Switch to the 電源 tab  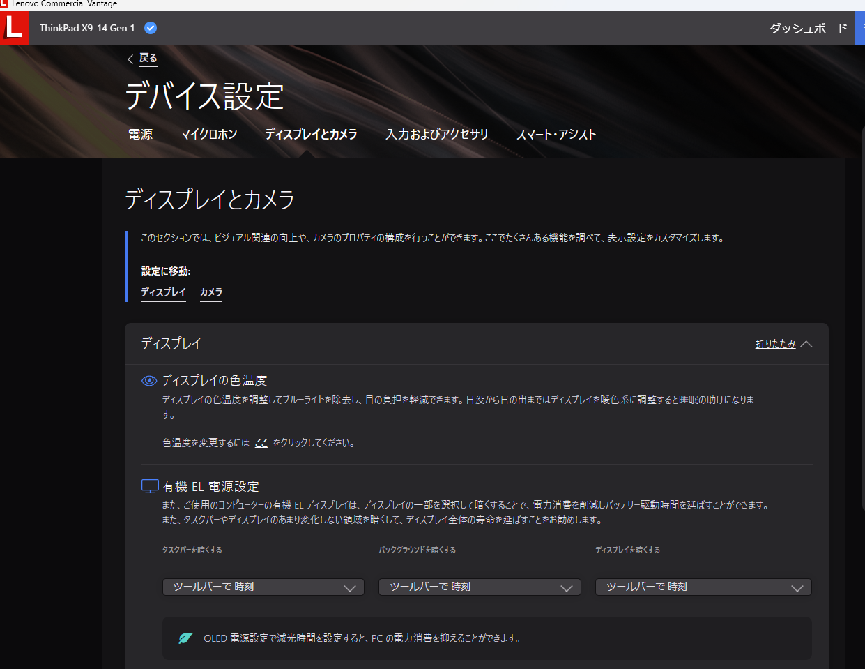(x=140, y=134)
